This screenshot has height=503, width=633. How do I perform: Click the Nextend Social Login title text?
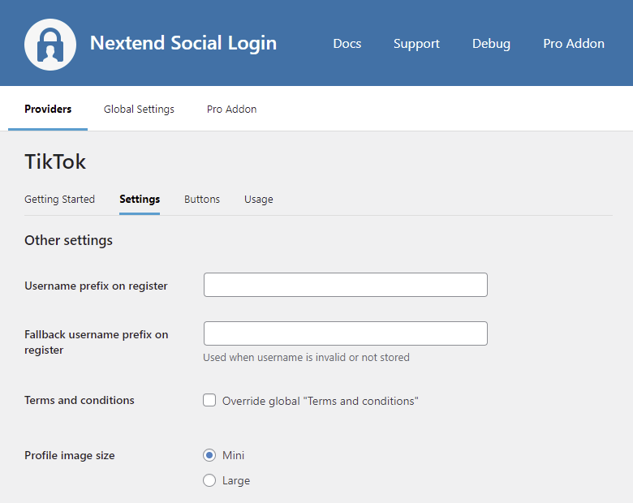(x=183, y=43)
